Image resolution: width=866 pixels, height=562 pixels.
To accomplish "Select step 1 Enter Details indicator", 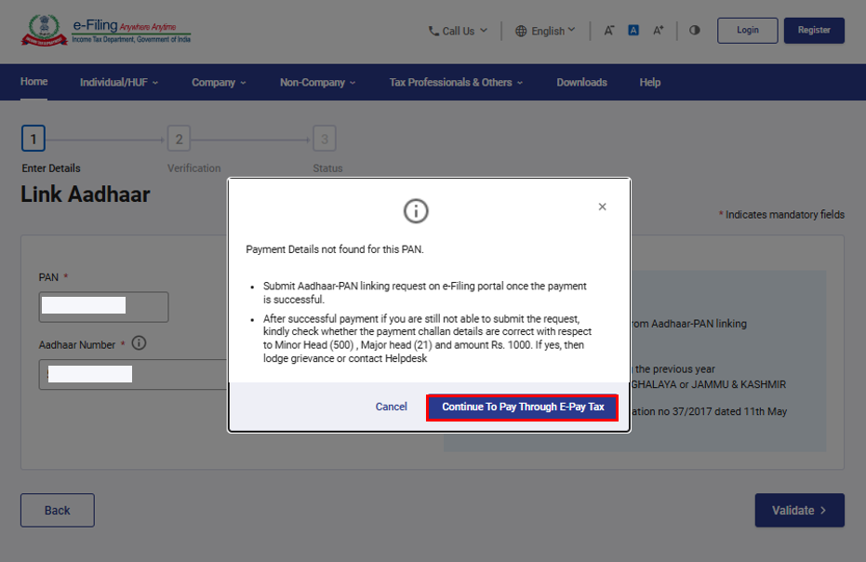I will tap(33, 139).
